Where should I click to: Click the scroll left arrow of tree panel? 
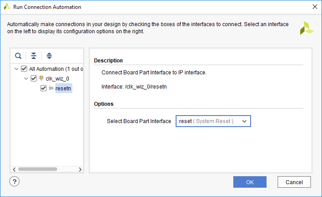[x=14, y=169]
